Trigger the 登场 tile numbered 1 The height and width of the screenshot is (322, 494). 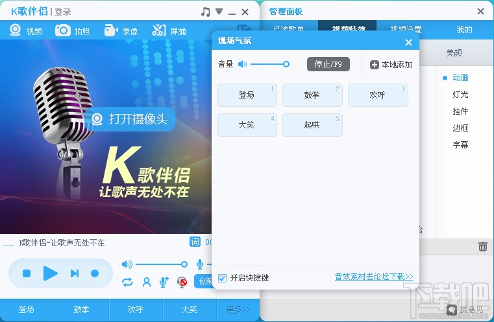[247, 95]
